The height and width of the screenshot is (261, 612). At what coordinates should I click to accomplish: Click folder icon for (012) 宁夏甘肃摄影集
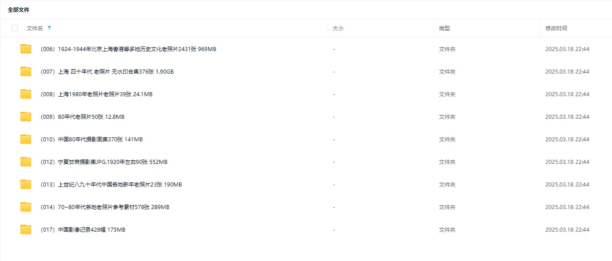pyautogui.click(x=26, y=162)
